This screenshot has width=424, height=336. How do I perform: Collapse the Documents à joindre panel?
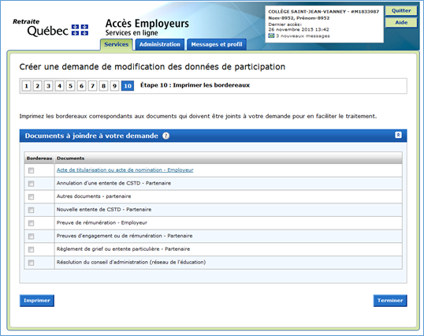pyautogui.click(x=398, y=135)
